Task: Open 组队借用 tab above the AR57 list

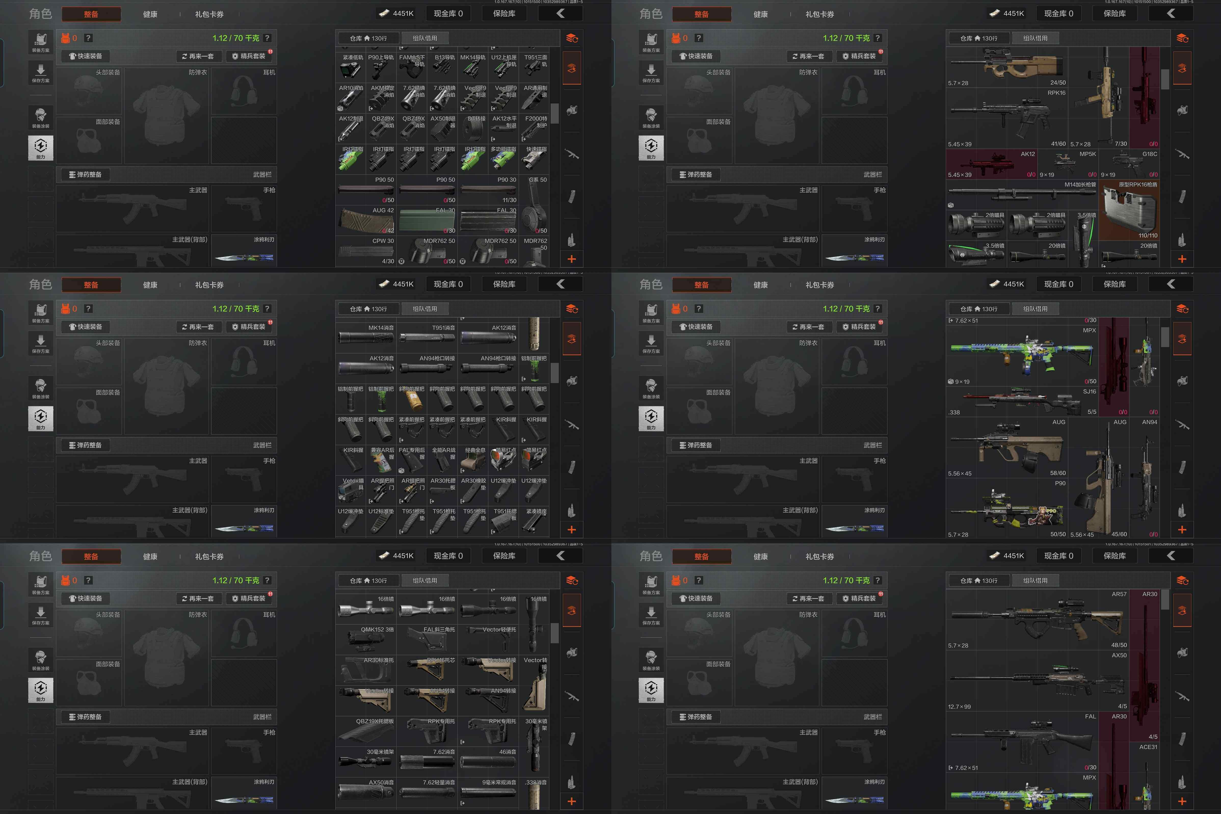Action: click(x=1035, y=580)
